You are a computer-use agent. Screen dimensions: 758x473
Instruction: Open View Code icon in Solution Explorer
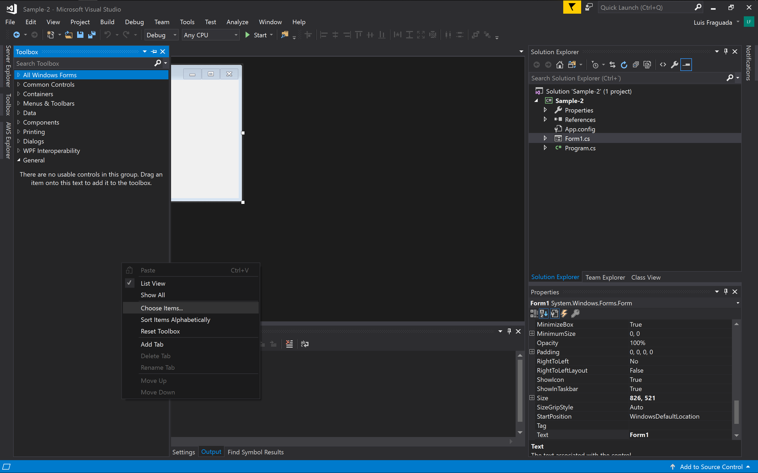coord(663,65)
